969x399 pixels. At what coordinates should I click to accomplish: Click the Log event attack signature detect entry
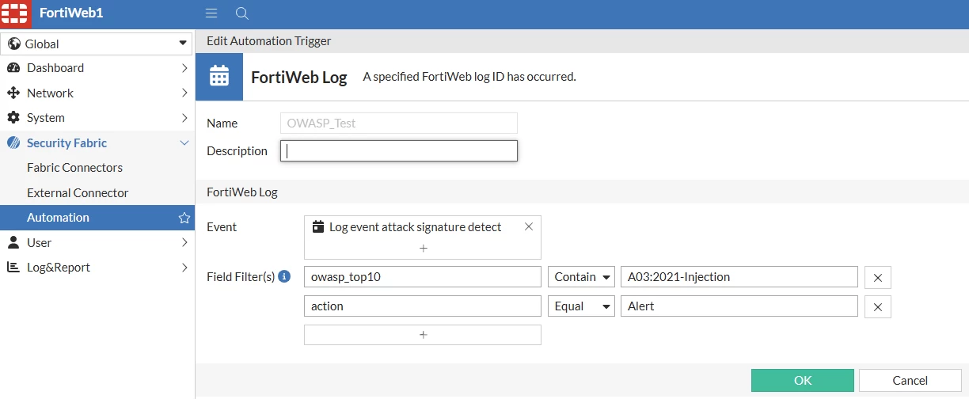pos(415,226)
